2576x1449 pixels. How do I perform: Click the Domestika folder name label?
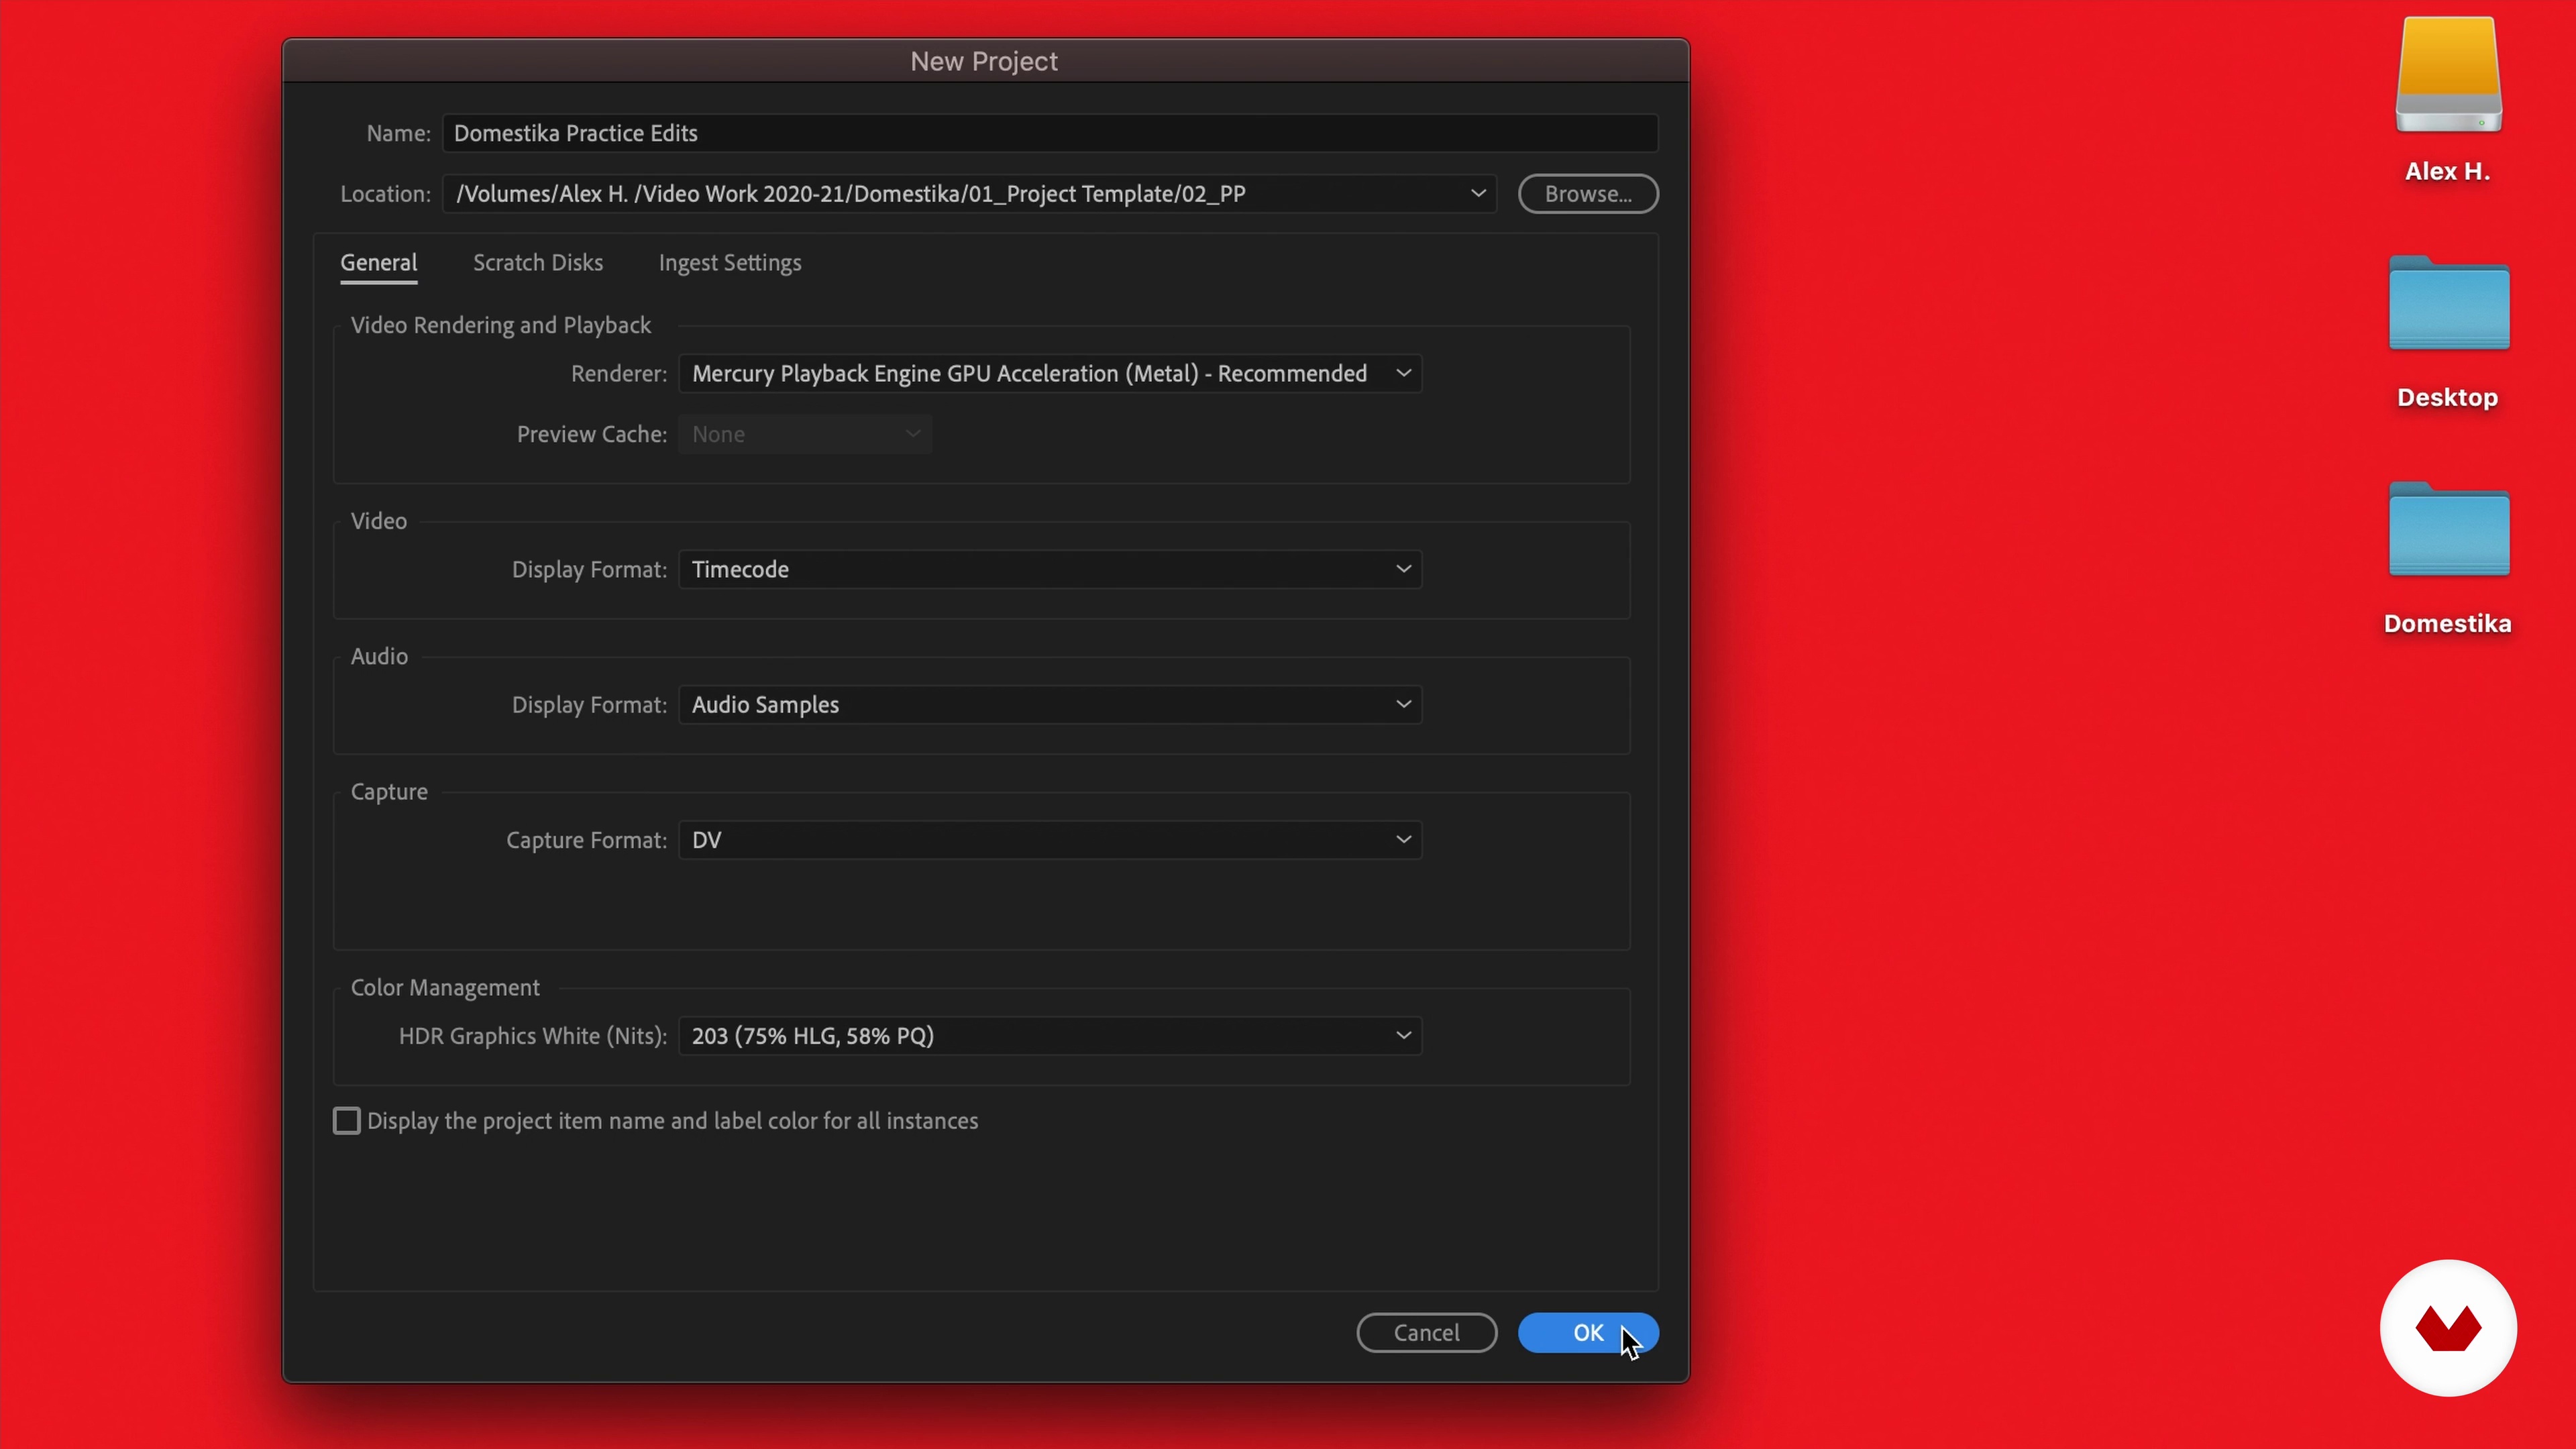(x=2448, y=624)
